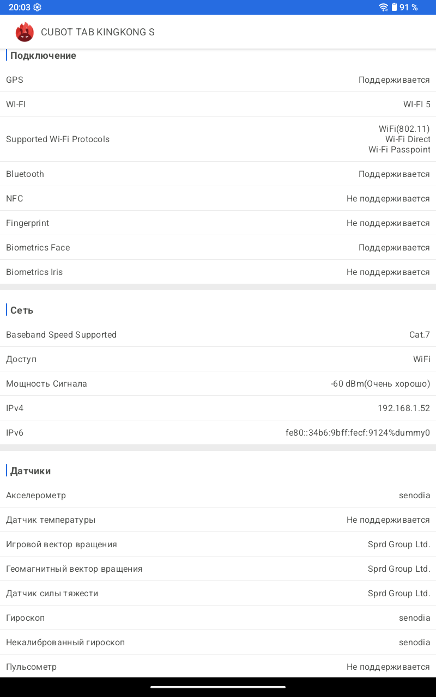Tap the Bluetooth row
Image resolution: width=436 pixels, height=697 pixels.
pyautogui.click(x=218, y=174)
